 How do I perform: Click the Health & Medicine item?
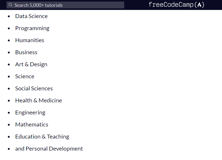39,101
